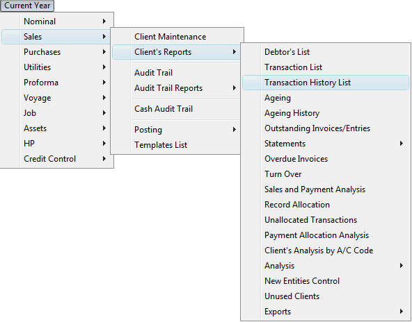Image resolution: width=412 pixels, height=322 pixels.
Task: Expand the Statements submenu
Action: click(326, 144)
